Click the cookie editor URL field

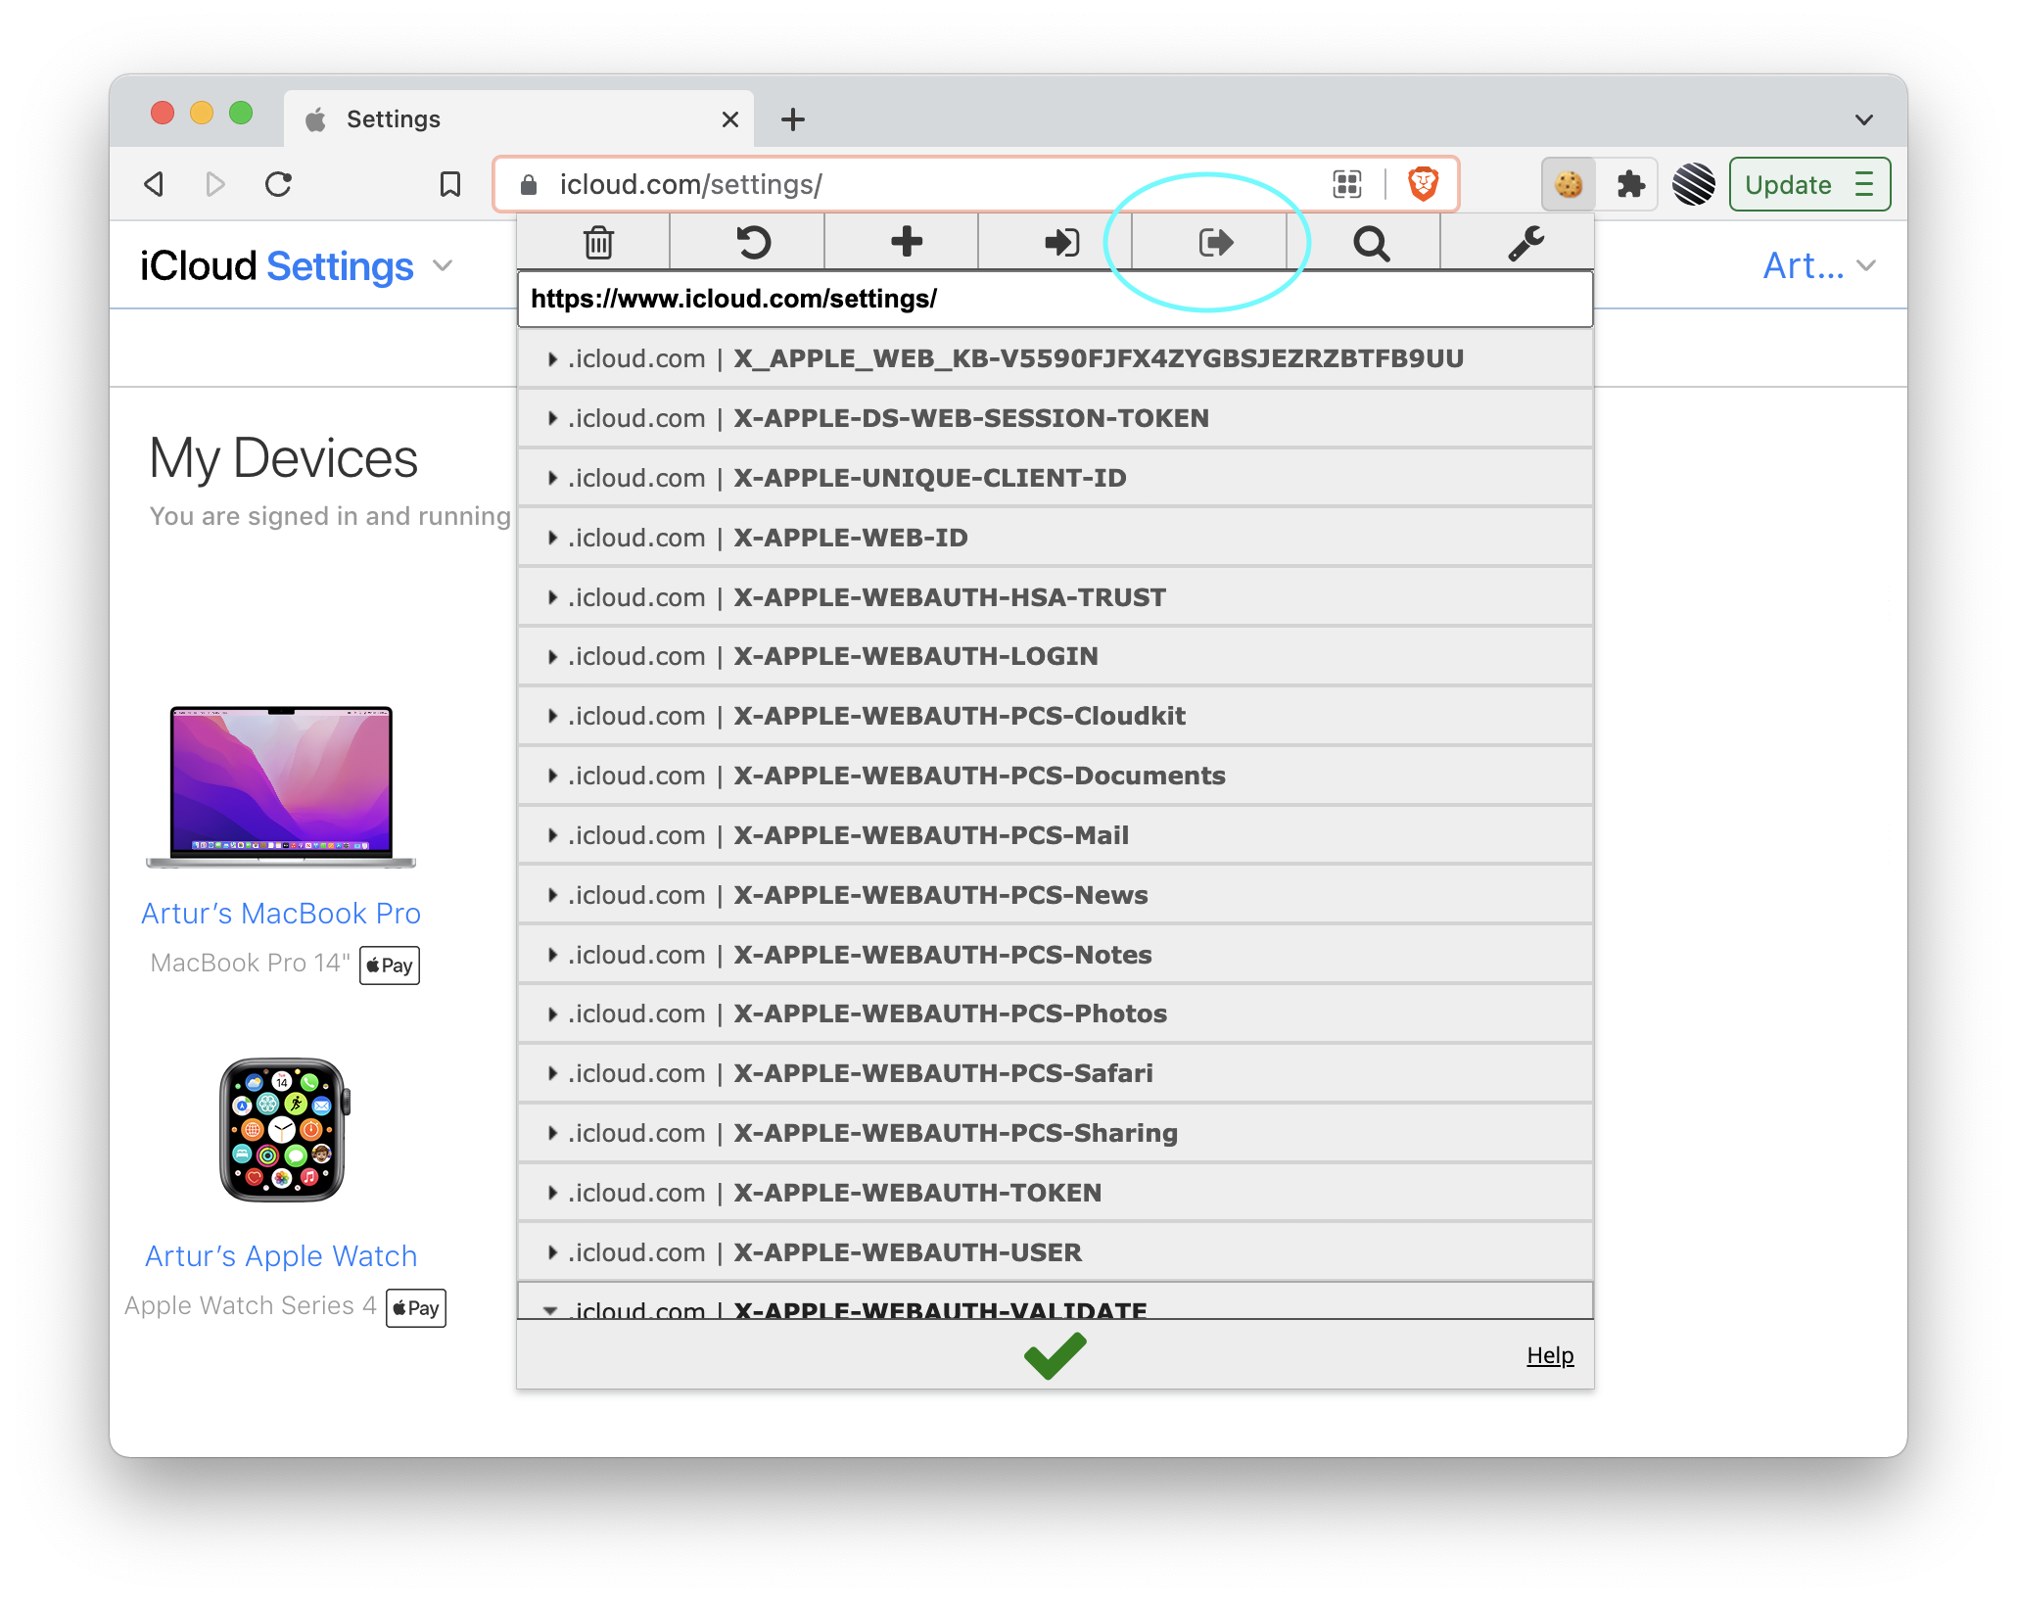(x=1054, y=299)
